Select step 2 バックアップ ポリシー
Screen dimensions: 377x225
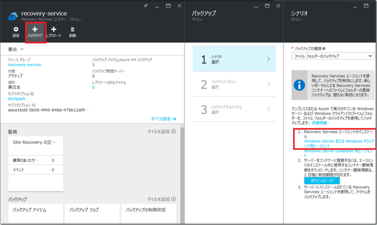[x=234, y=84]
